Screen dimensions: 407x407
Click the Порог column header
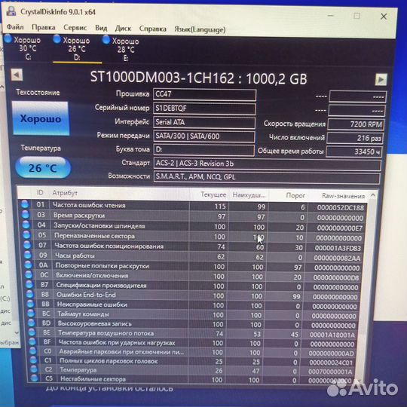click(295, 196)
